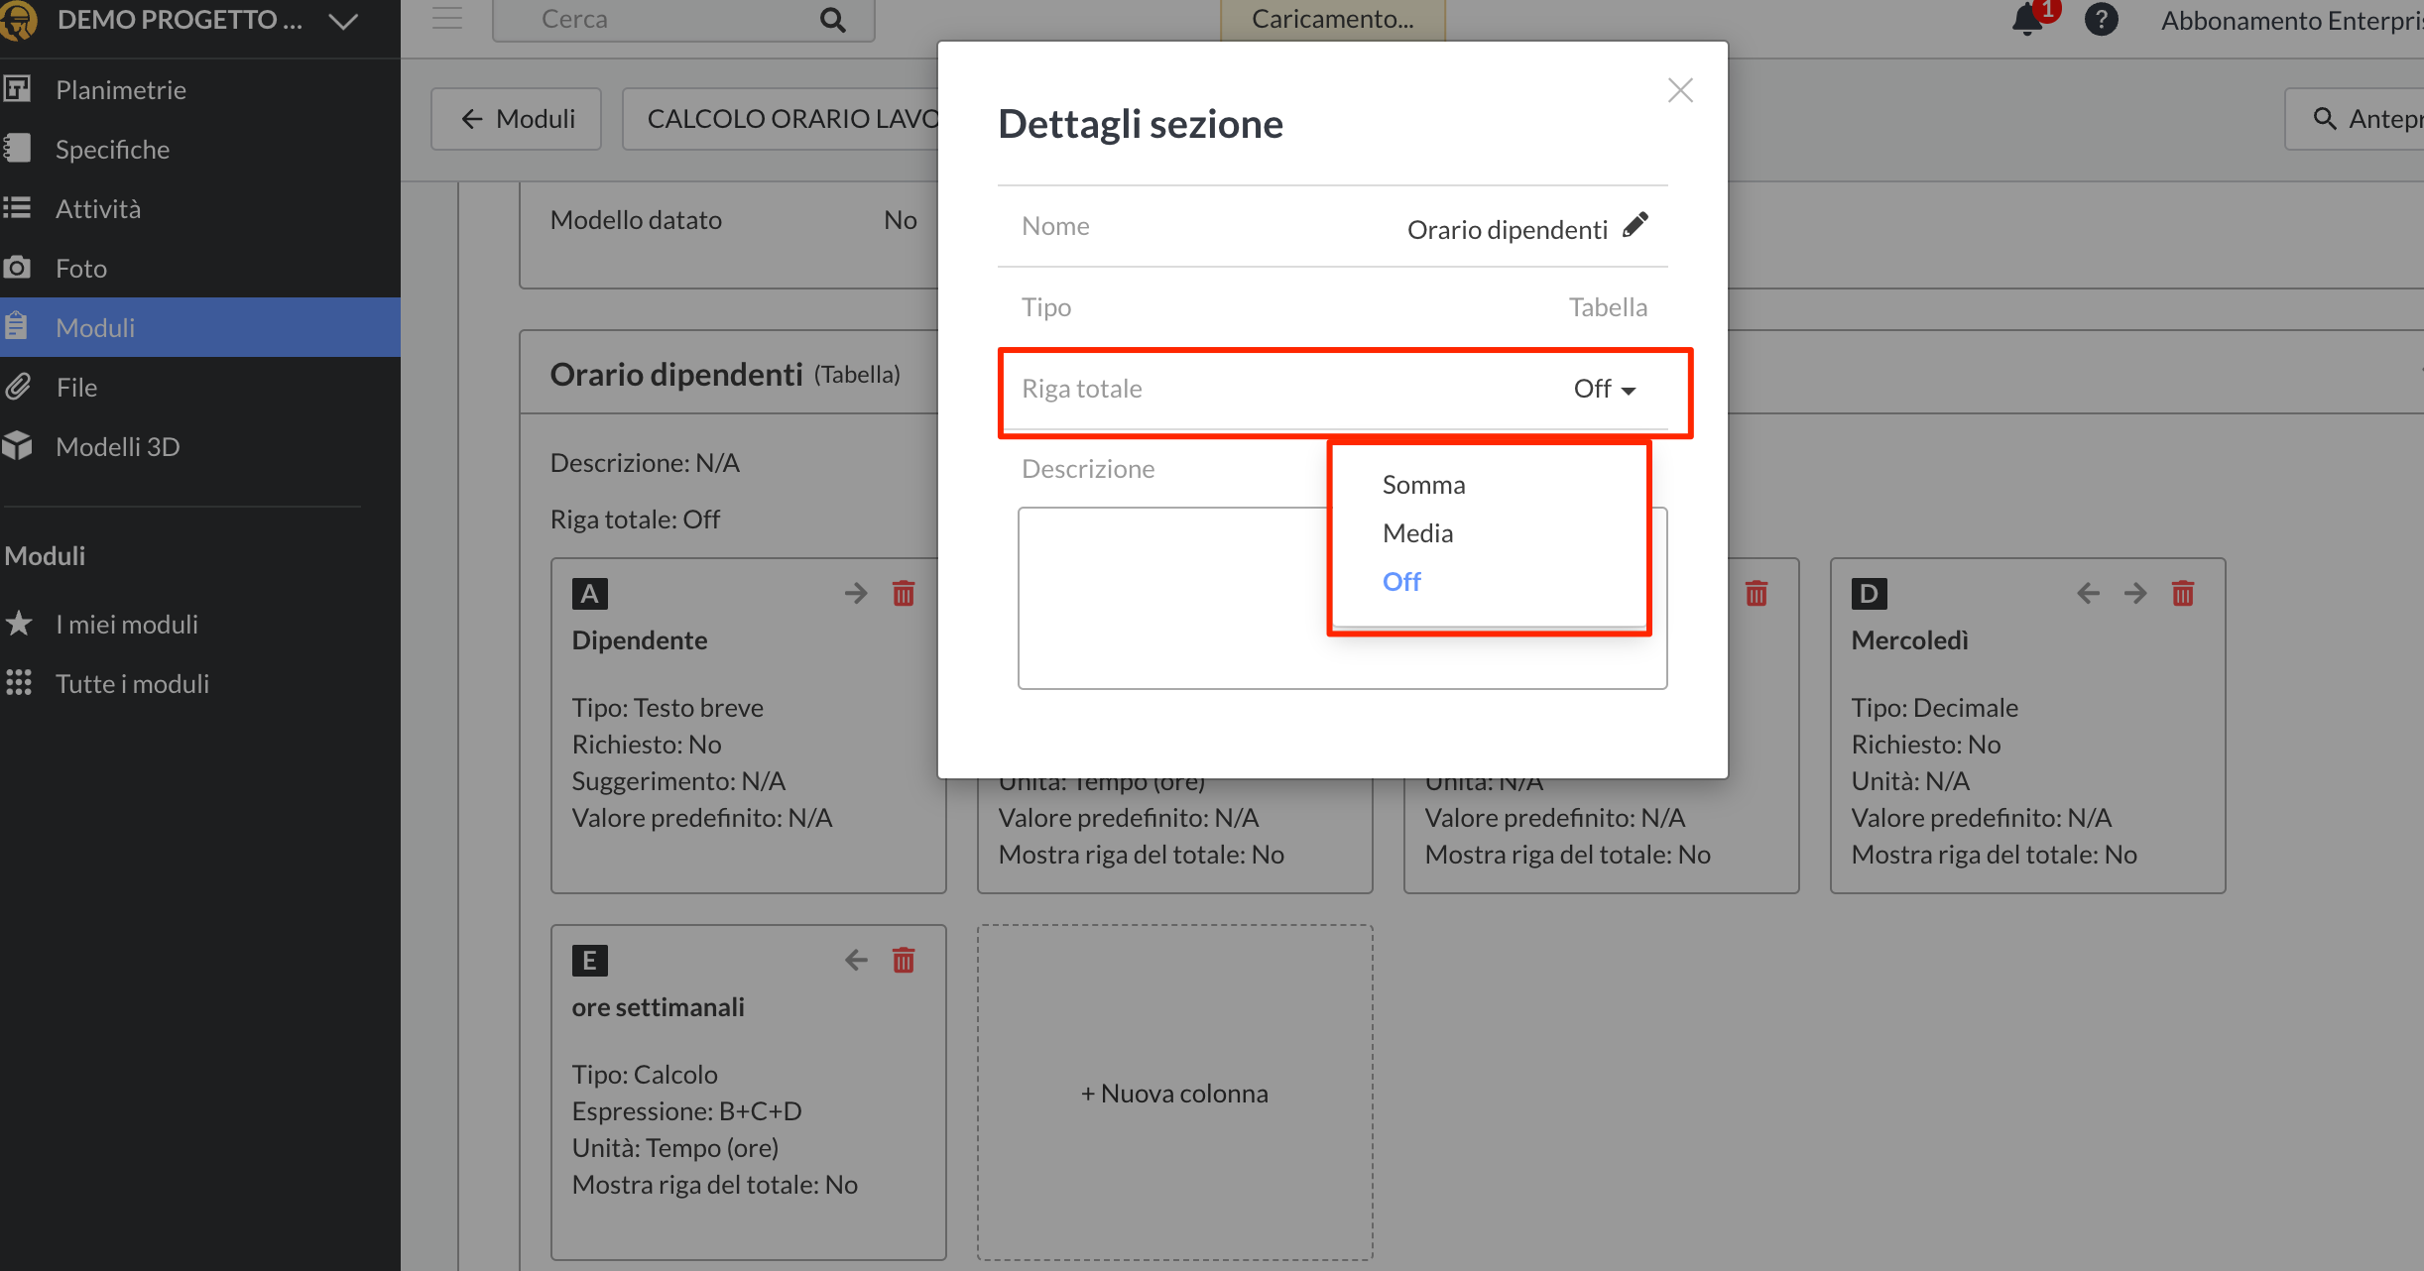The image size is (2424, 1271).
Task: Click the search magnifier icon
Action: pyautogui.click(x=833, y=20)
